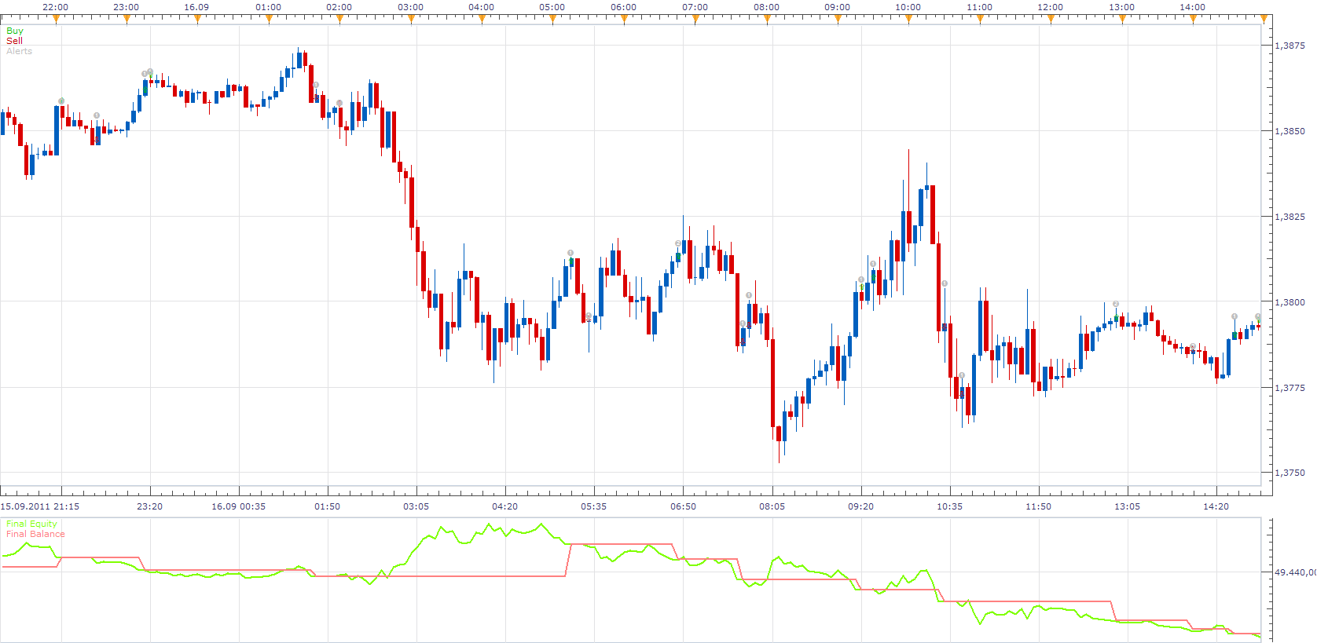Click the 1,3875 price axis label
1317x643 pixels.
click(1290, 46)
